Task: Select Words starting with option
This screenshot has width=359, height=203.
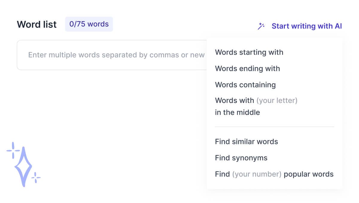Action: tap(249, 52)
